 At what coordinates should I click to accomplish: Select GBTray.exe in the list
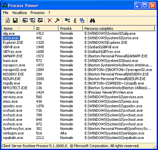[12, 52]
